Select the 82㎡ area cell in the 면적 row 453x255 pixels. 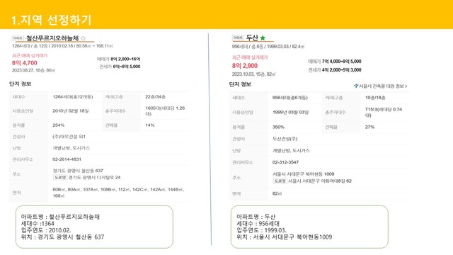click(x=277, y=193)
